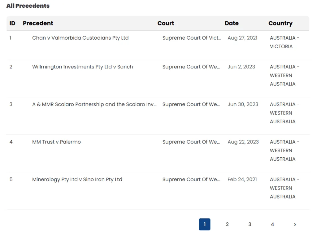
Task: Open Willmington Investments Pty Ltd v Sarich
Action: tap(82, 67)
